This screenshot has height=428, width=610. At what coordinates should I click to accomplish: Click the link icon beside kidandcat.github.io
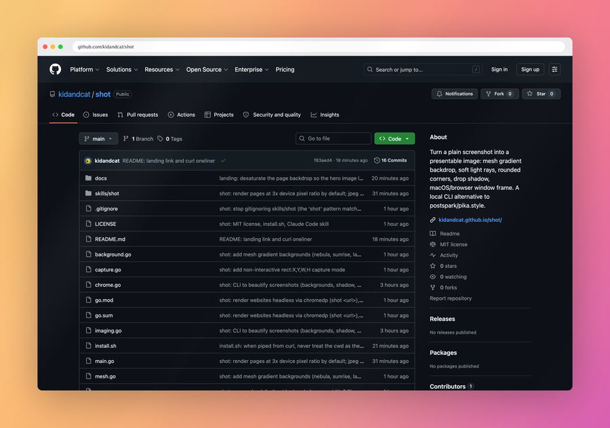coord(432,220)
